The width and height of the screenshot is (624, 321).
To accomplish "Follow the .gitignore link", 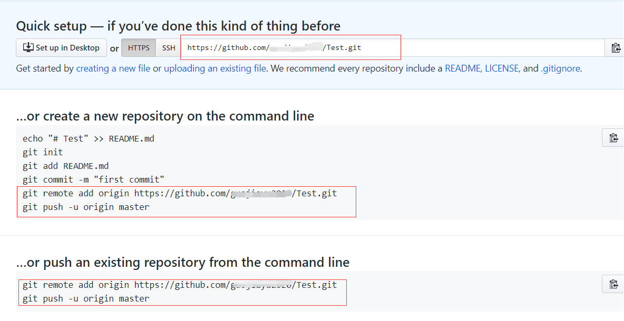I will click(x=560, y=68).
